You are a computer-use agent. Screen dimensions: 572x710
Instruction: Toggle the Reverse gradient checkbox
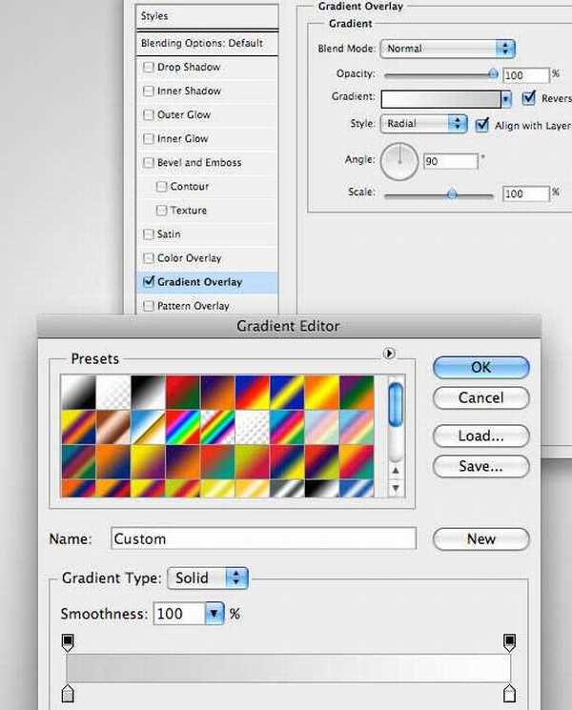pyautogui.click(x=529, y=98)
